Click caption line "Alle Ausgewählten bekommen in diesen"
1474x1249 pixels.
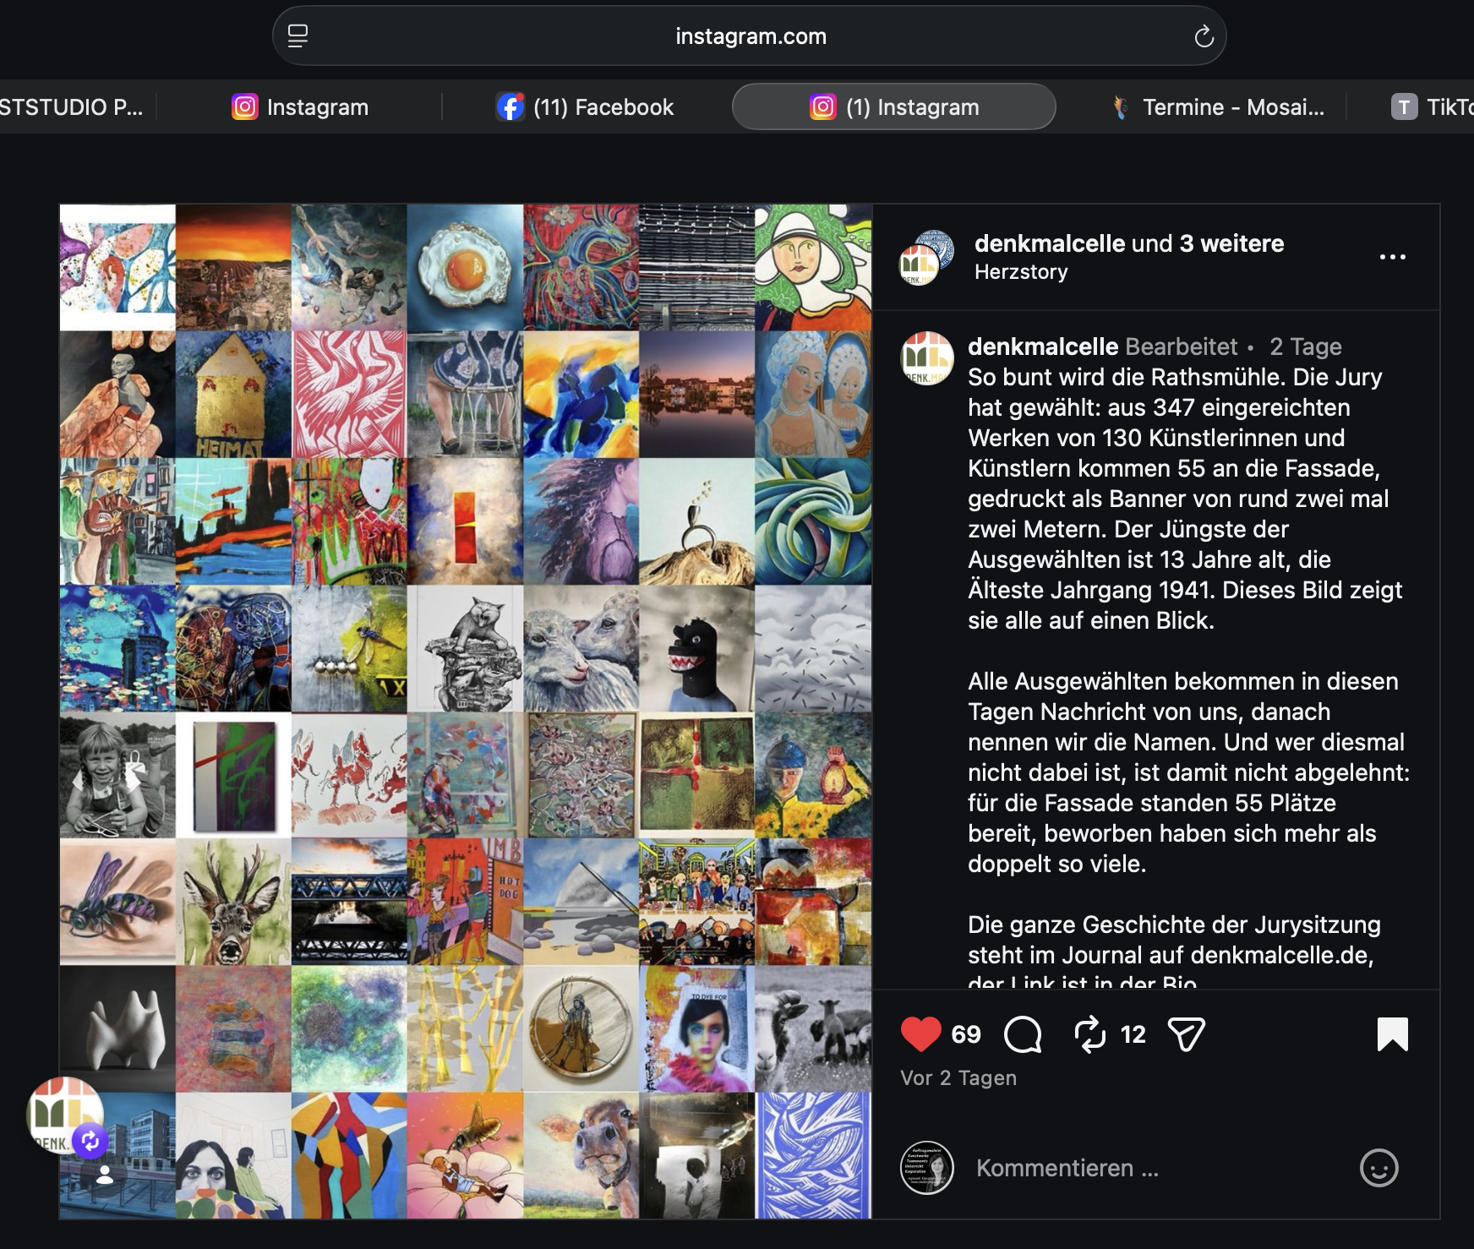pos(1183,681)
